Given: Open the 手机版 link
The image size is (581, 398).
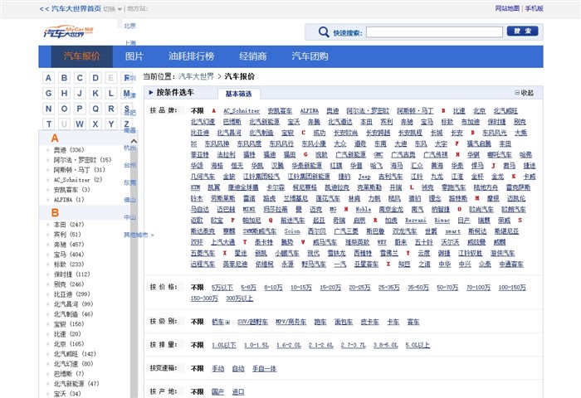Looking at the screenshot, I should [x=534, y=8].
